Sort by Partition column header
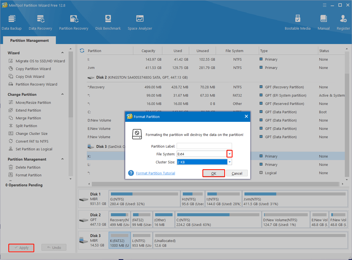 click(95, 51)
